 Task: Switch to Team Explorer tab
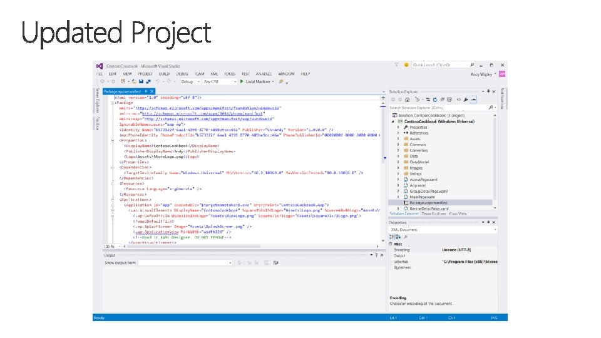pyautogui.click(x=433, y=214)
